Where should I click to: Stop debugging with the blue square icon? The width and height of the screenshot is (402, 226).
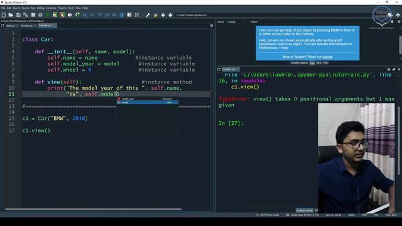(x=122, y=15)
